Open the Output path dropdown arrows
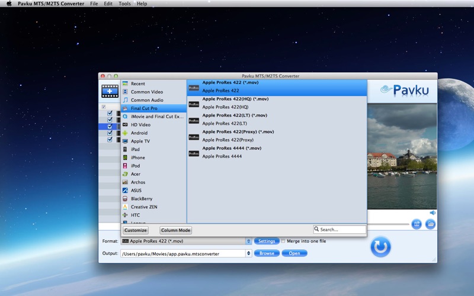 pos(248,253)
